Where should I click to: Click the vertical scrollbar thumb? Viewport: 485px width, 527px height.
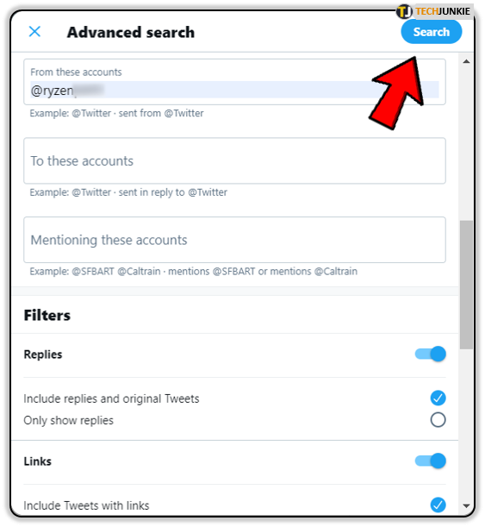click(x=466, y=285)
